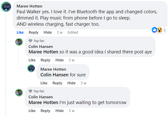The image size is (168, 116).
Task: Click the 3 w timestamp on Maree's top comment
Action: (x=60, y=32)
